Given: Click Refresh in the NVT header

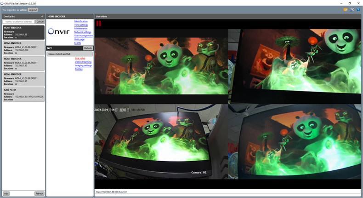Looking at the screenshot, I should point(88,48).
